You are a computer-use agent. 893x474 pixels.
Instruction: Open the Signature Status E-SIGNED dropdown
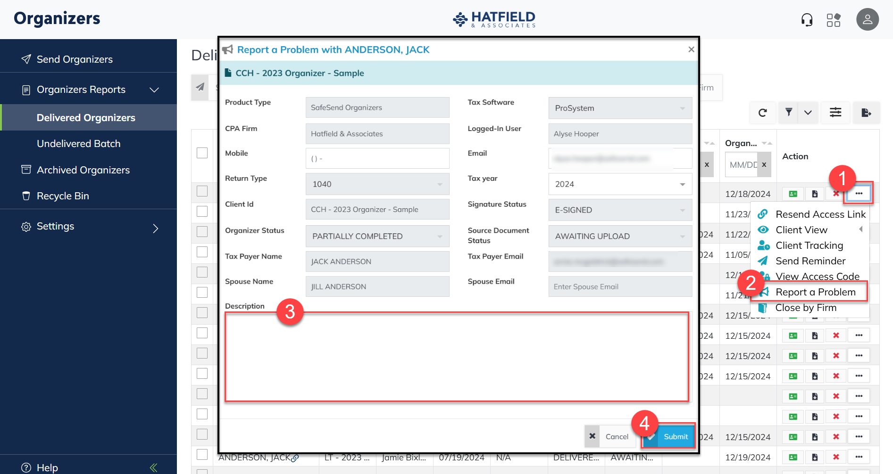[620, 210]
